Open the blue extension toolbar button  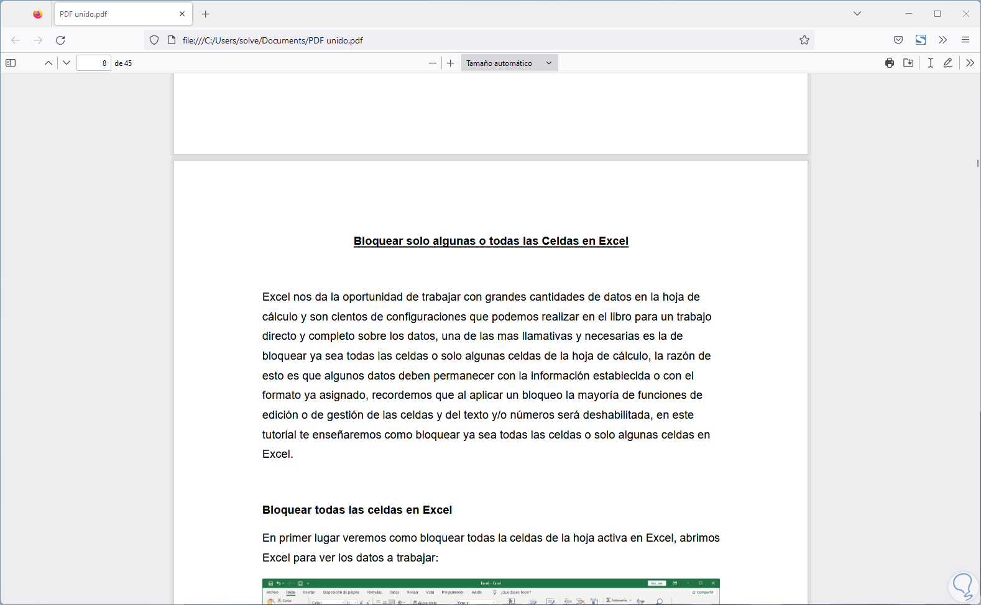coord(921,40)
